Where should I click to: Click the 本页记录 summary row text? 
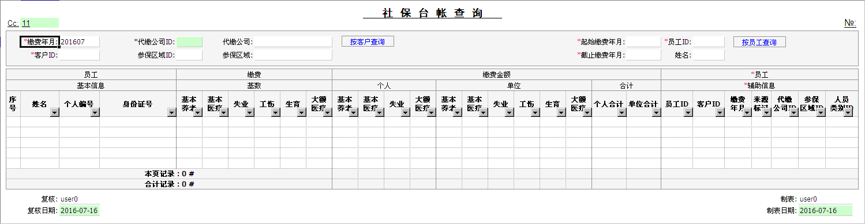point(169,173)
